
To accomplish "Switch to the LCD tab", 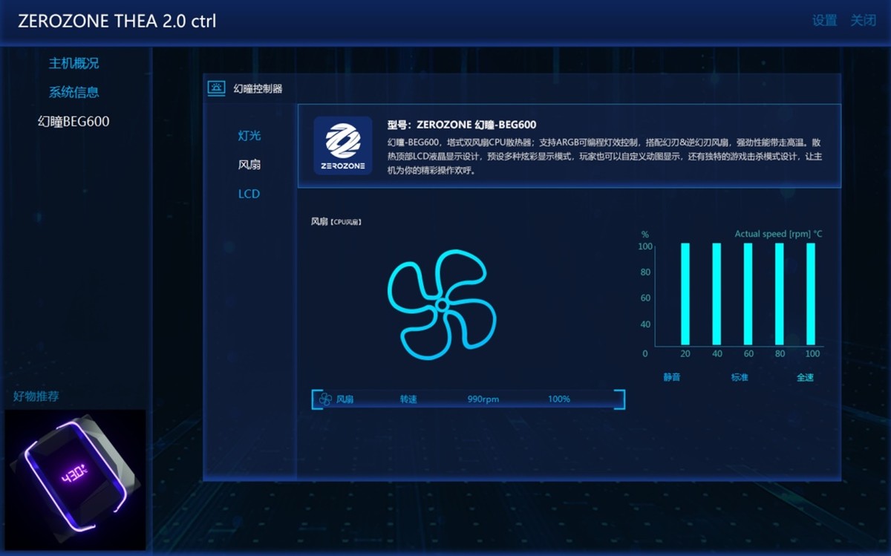I will (249, 194).
